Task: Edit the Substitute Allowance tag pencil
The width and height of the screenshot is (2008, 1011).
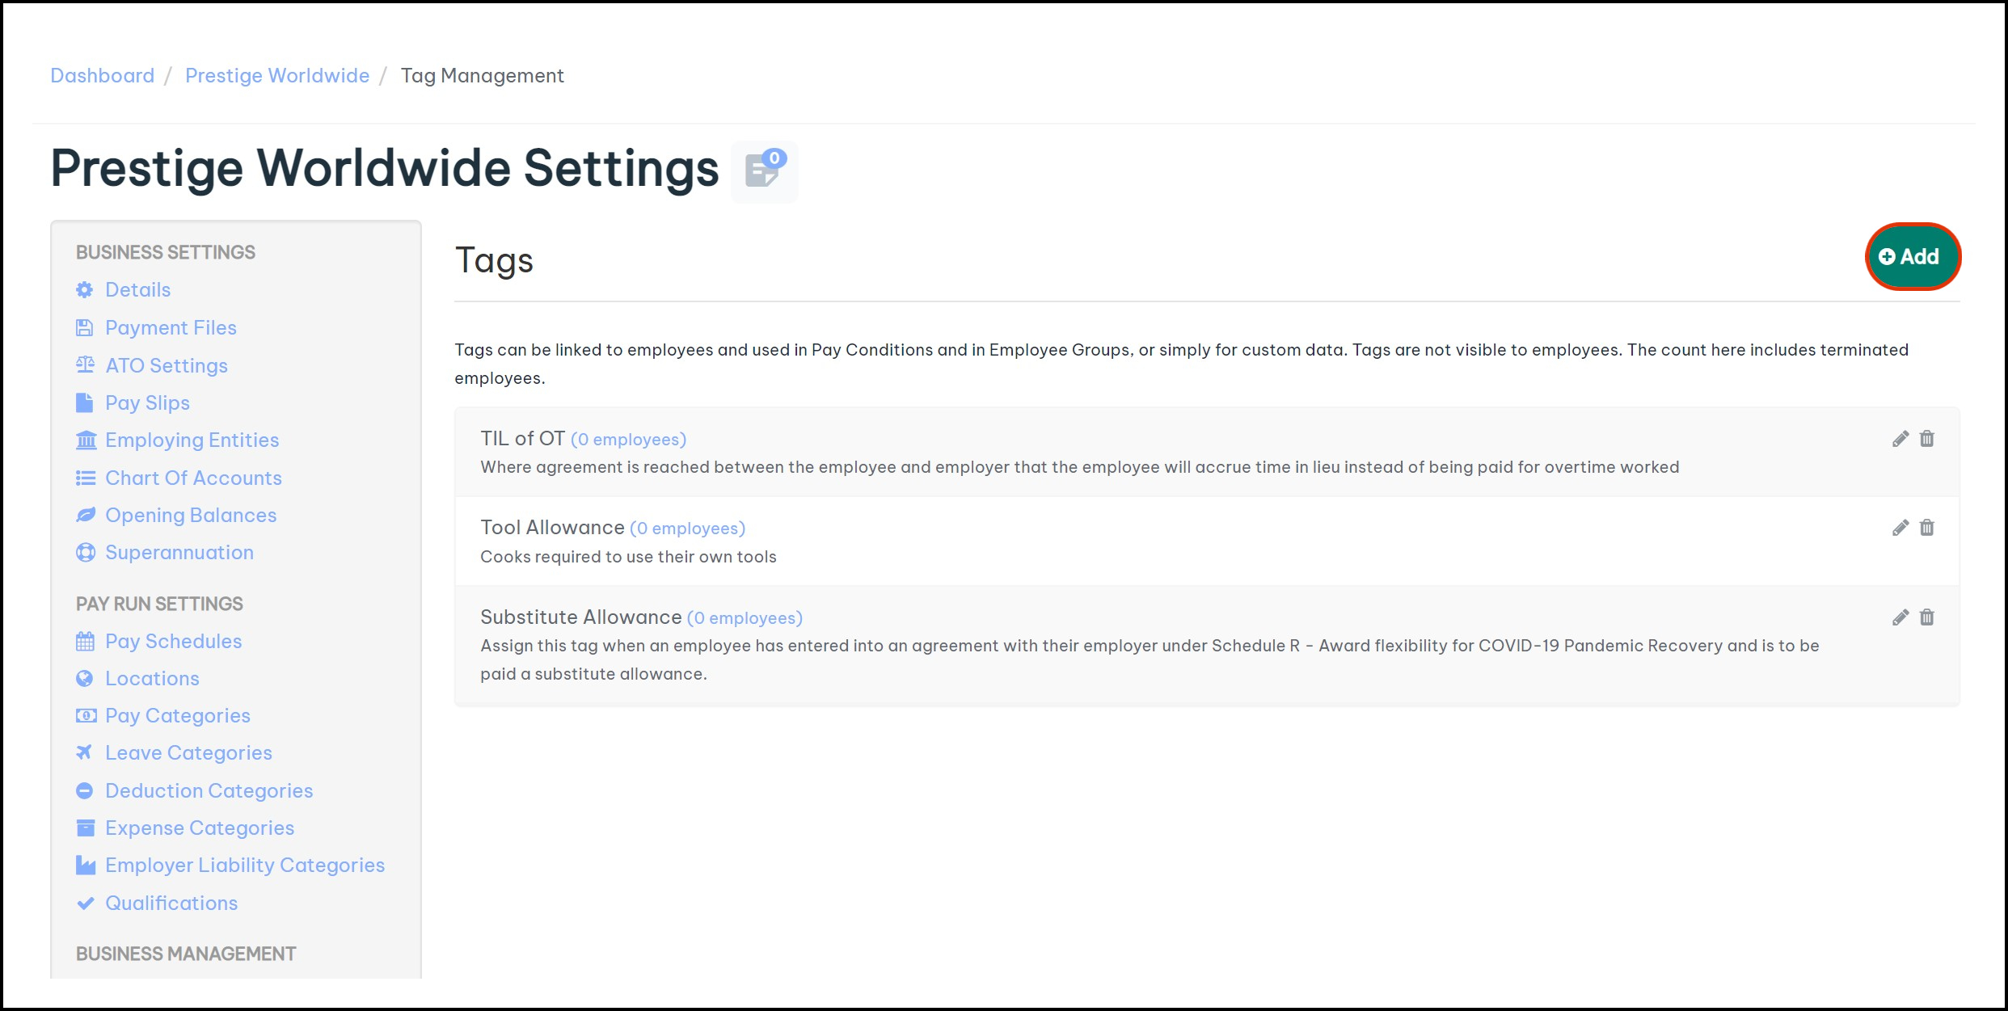Action: coord(1900,617)
